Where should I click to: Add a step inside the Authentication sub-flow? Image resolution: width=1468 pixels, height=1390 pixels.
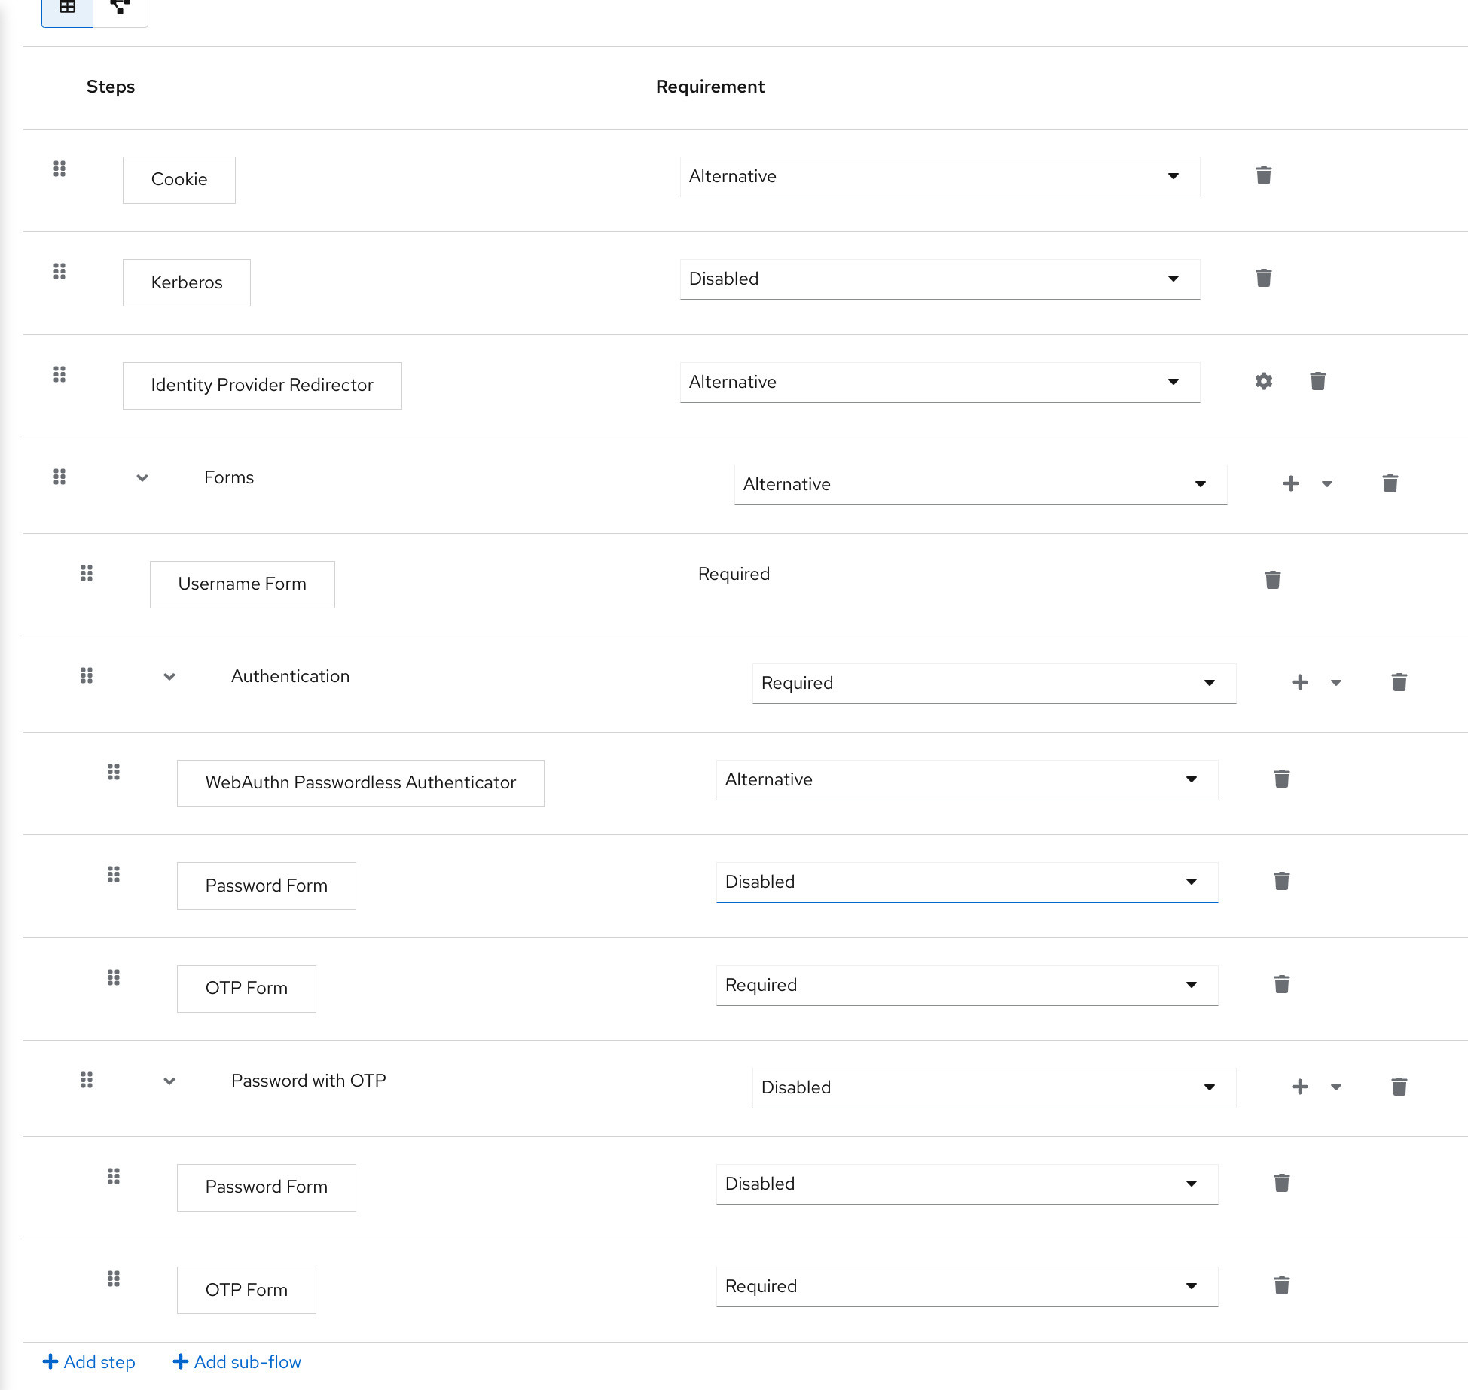tap(1299, 682)
